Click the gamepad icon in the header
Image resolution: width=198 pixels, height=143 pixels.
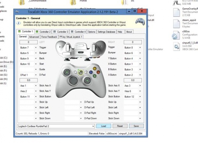pos(140,21)
